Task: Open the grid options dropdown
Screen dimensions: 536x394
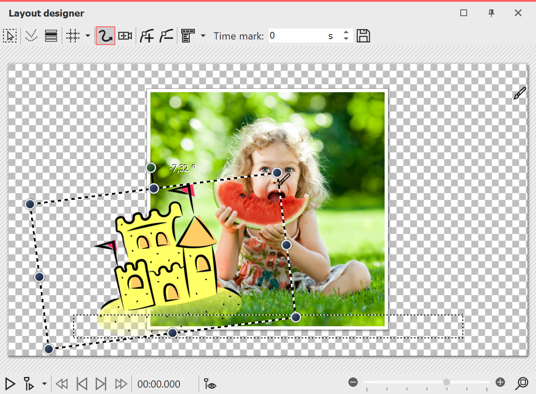Action: tap(87, 36)
